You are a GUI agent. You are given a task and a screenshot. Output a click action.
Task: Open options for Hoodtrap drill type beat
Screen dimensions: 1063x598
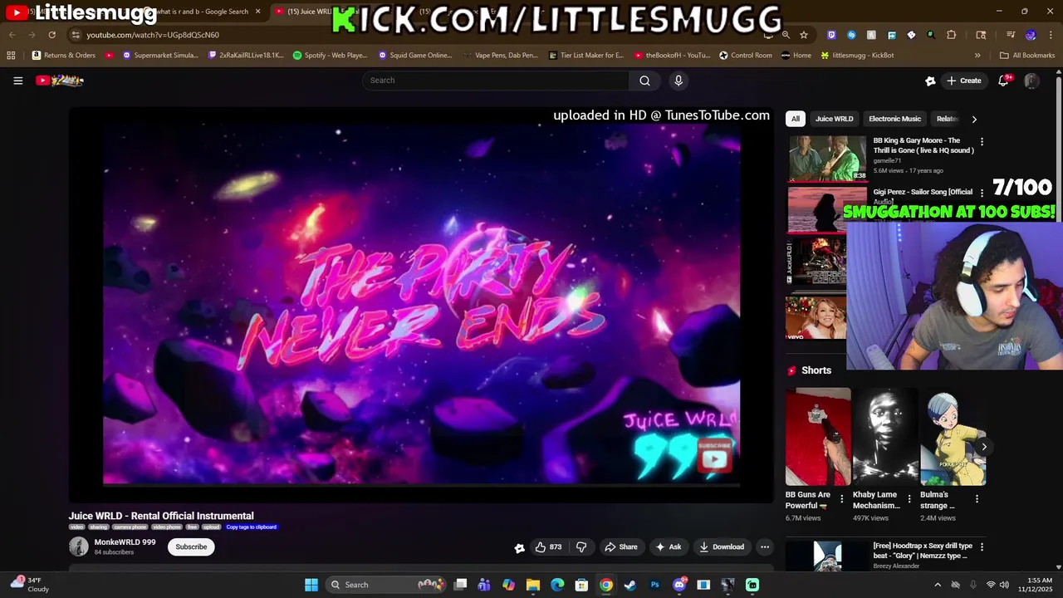coord(982,547)
